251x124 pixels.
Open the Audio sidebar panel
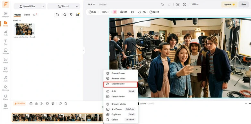pos(5,79)
